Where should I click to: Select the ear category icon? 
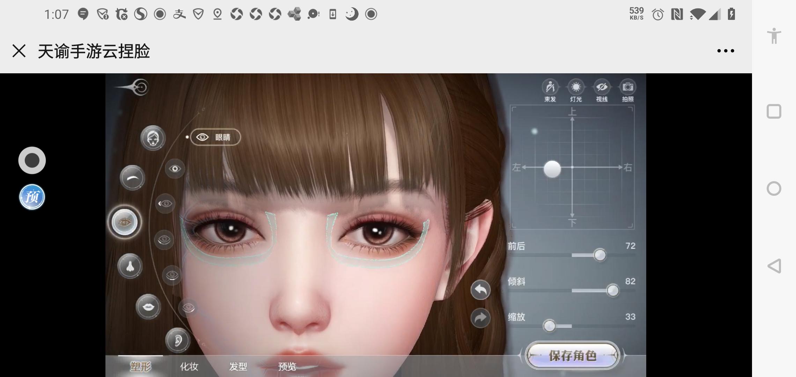[178, 340]
